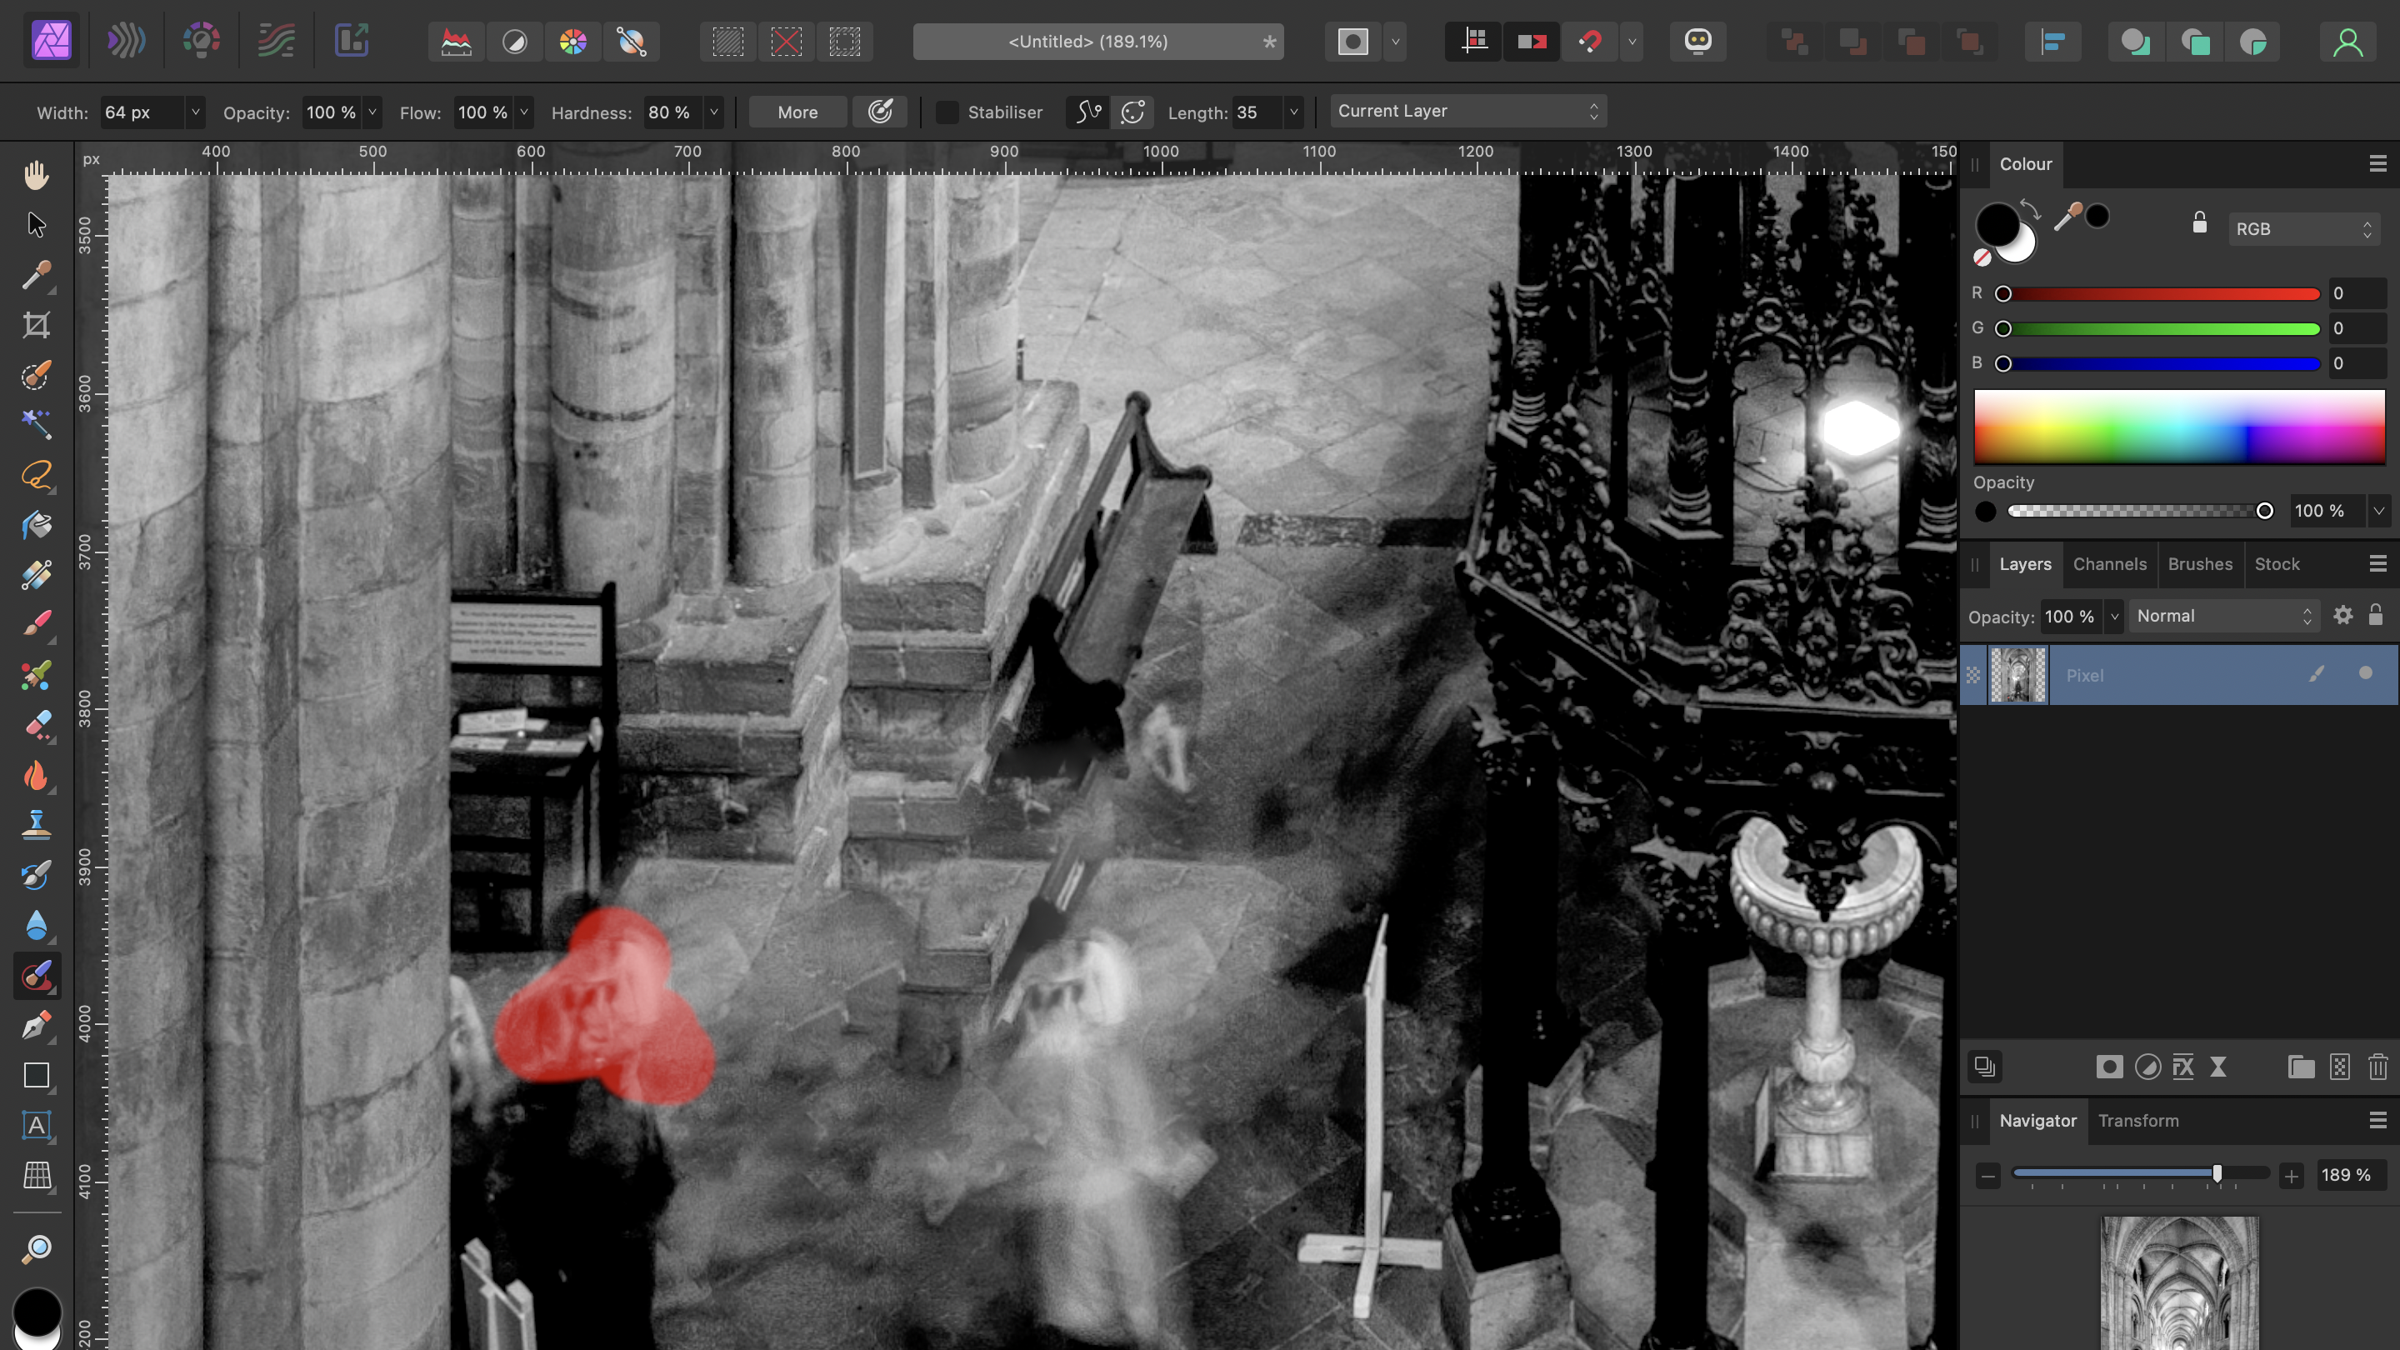
Task: Click the More brush settings button
Action: (797, 112)
